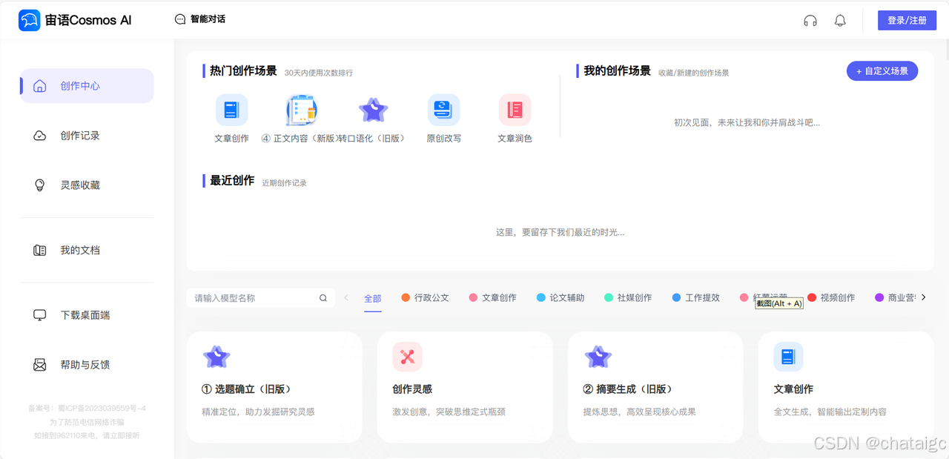Open the ② 摘要生成（旧版）card title
This screenshot has width=949, height=459.
pos(628,389)
